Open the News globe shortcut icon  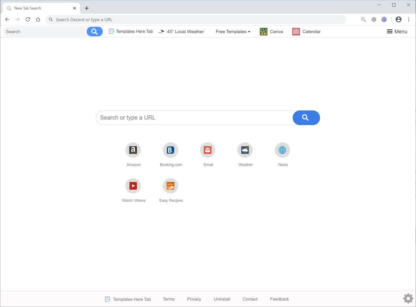pyautogui.click(x=282, y=150)
